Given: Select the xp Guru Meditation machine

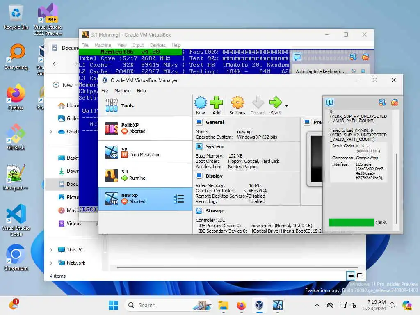Looking at the screenshot, I should [146, 152].
